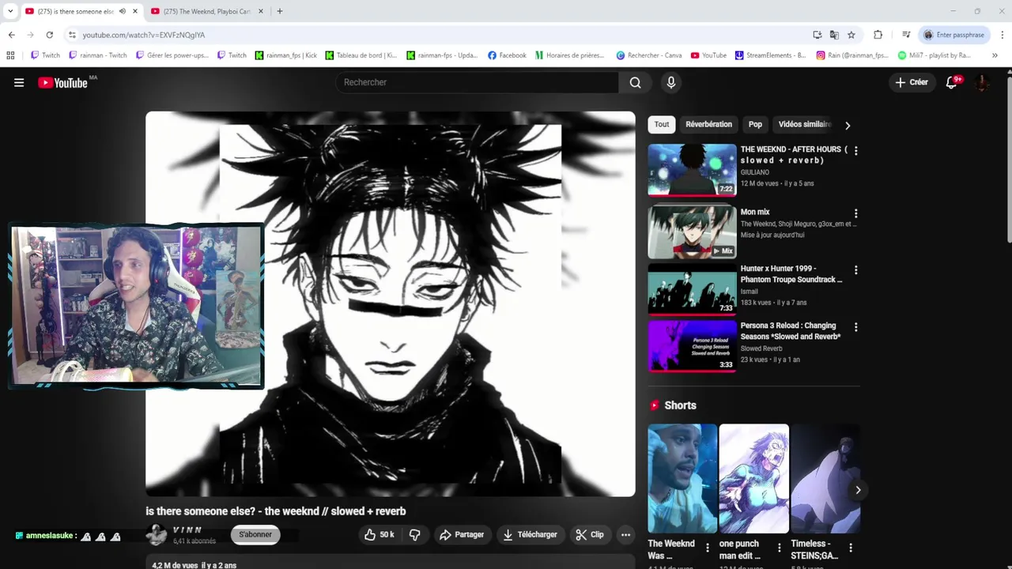This screenshot has height=569, width=1012.
Task: Open Chrome apps grid in bookmarks bar
Action: [x=10, y=55]
